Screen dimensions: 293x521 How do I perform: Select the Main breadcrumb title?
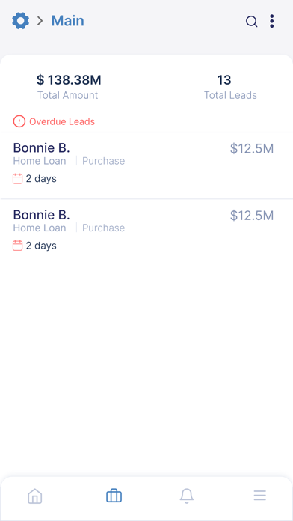pos(68,21)
